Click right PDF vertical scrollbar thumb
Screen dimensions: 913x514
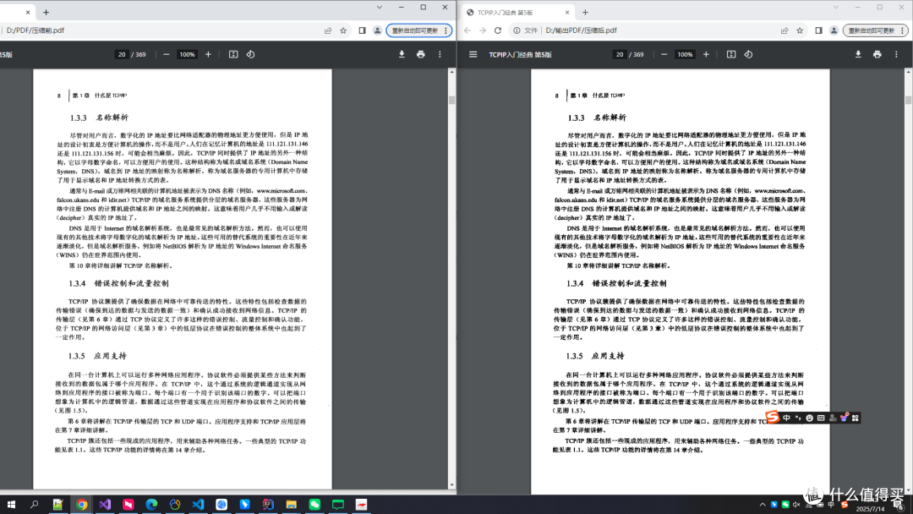click(908, 100)
